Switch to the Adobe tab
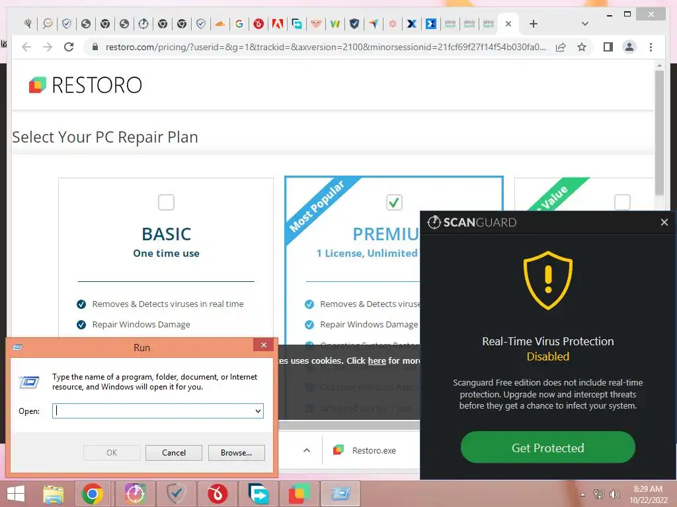 click(278, 24)
